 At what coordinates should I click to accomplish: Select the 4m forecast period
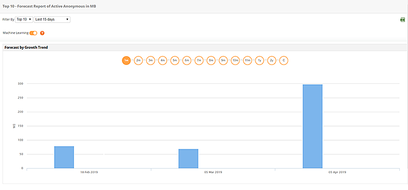[163, 60]
